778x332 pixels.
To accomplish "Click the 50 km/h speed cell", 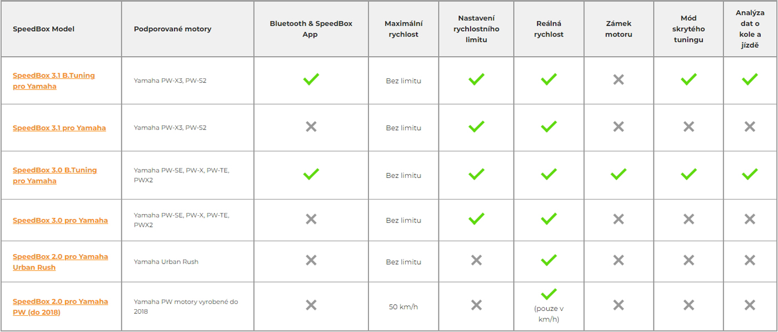I will pos(403,306).
